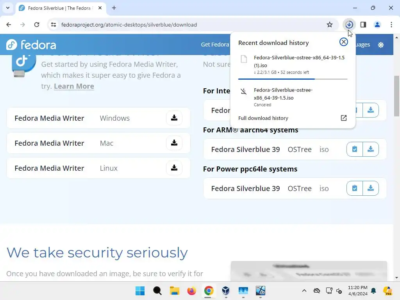
Task: Click the download progress bar
Action: [293, 79]
